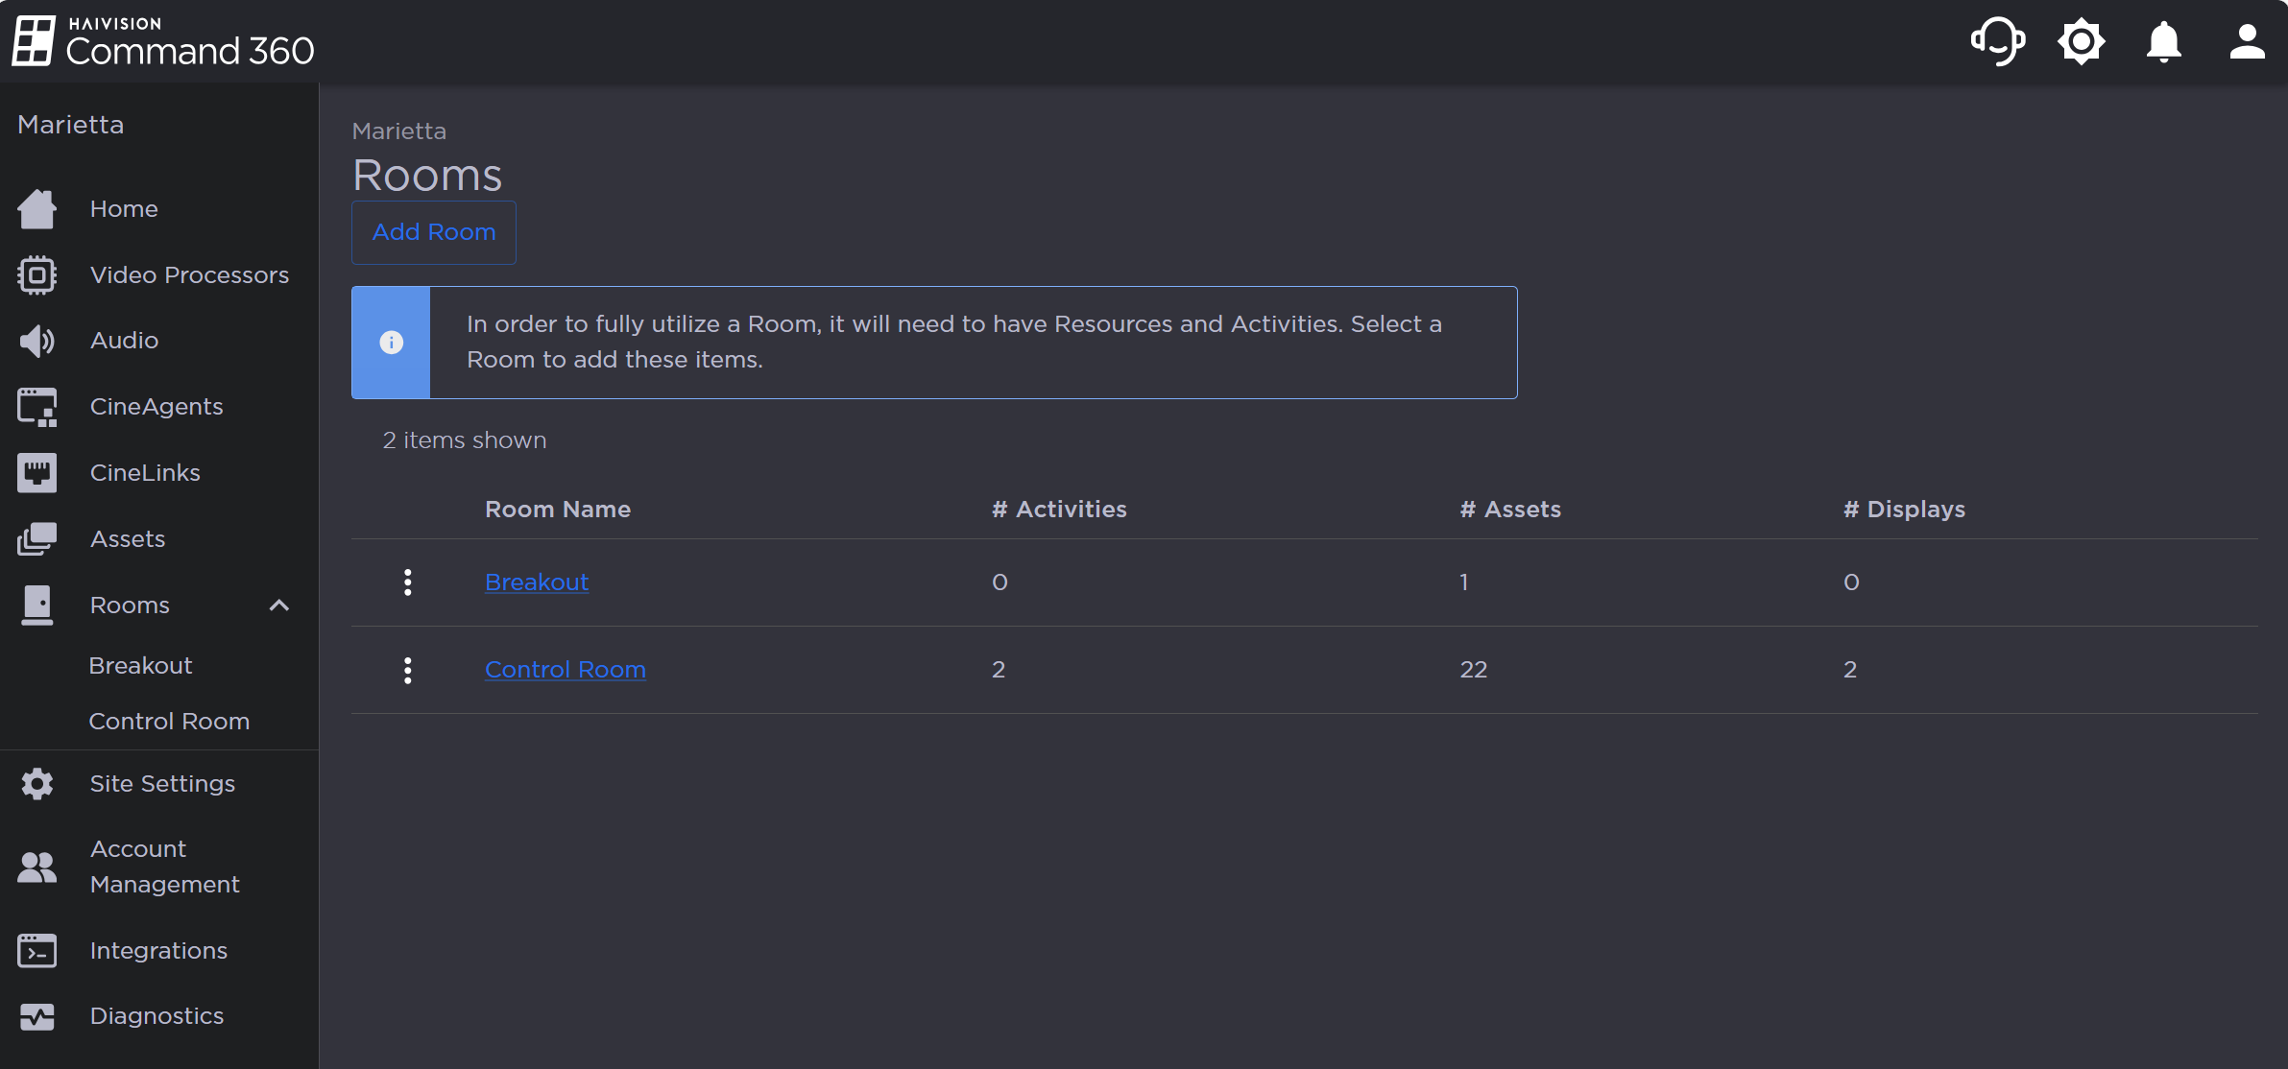This screenshot has width=2288, height=1069.
Task: Go to Site Settings
Action: (x=162, y=784)
